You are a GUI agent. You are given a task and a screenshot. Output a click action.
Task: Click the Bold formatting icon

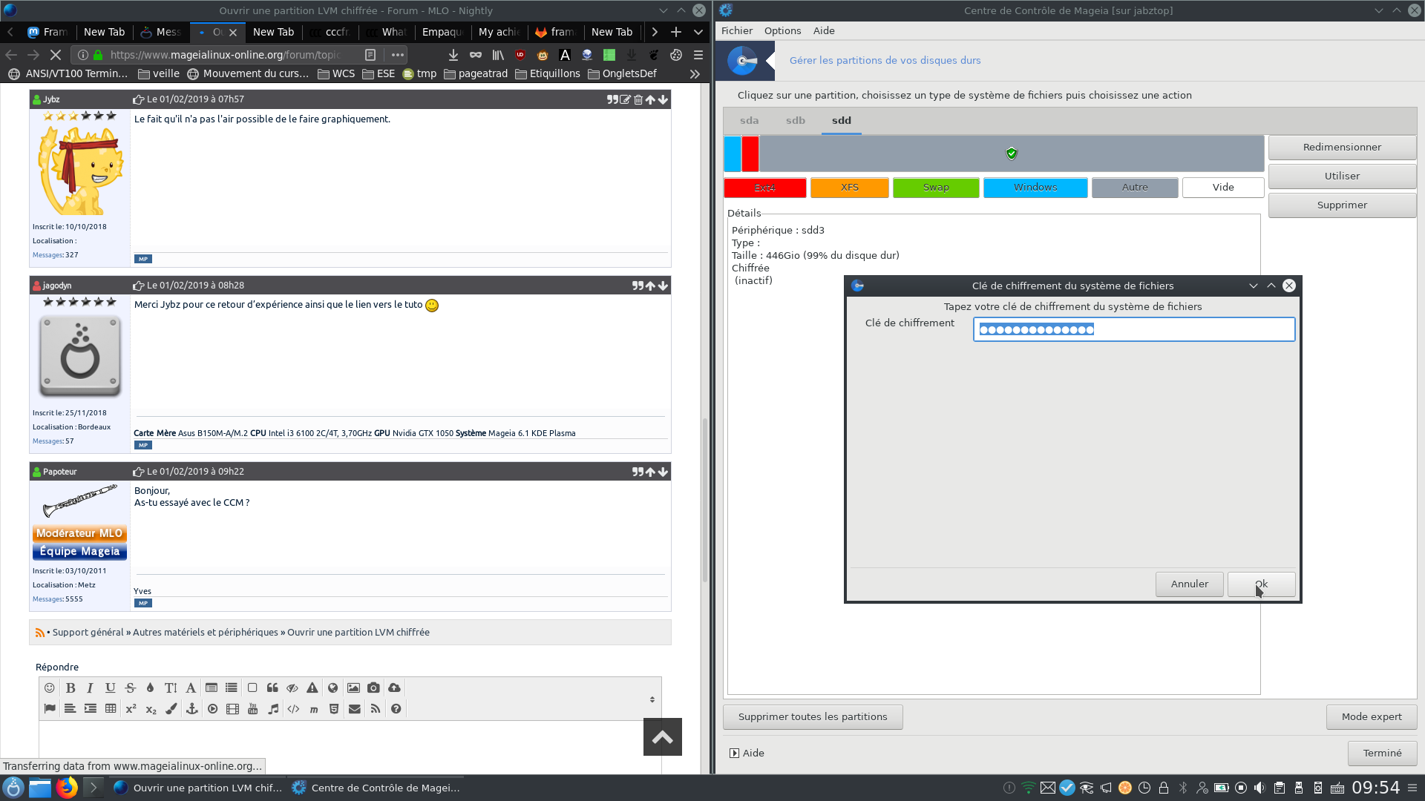pyautogui.click(x=71, y=688)
